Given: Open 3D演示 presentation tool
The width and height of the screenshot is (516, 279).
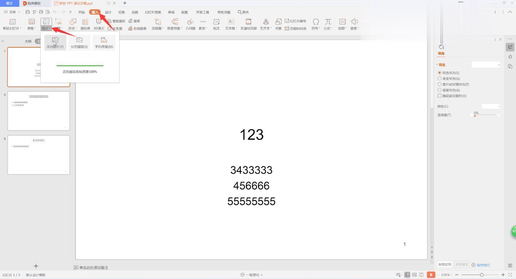Looking at the screenshot, I should click(x=99, y=24).
